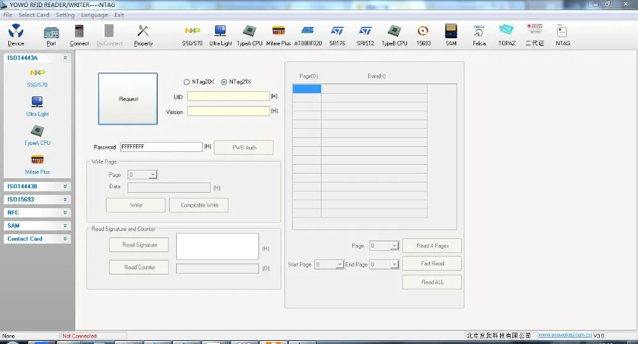638x344 pixels.
Task: Click TypeA CPU in ISO14443A sidebar
Action: pos(37,135)
